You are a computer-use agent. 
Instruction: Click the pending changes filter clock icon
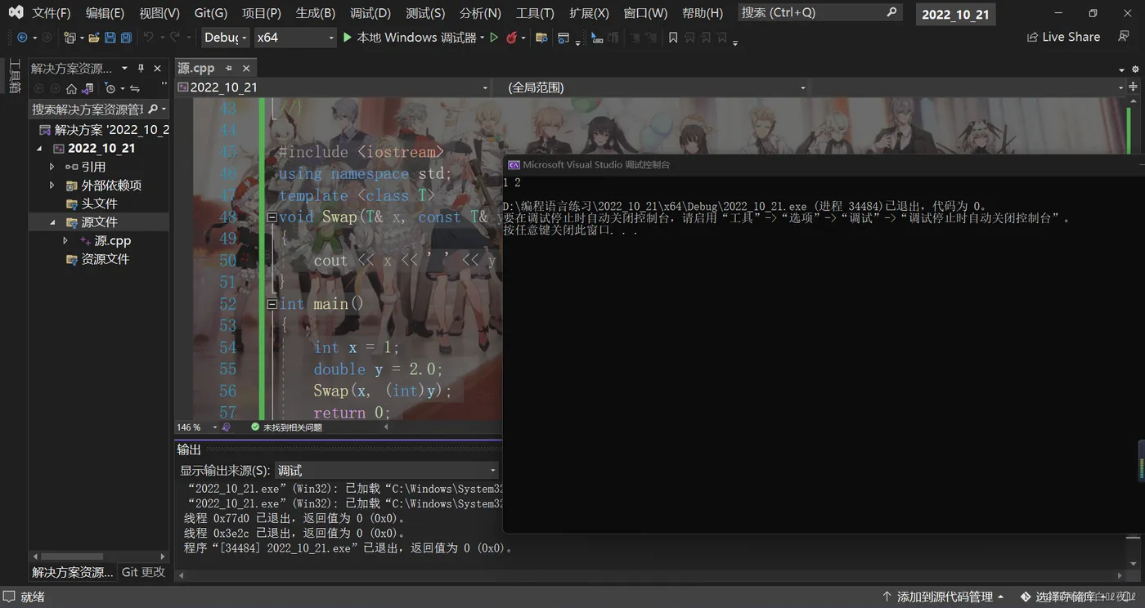click(110, 88)
